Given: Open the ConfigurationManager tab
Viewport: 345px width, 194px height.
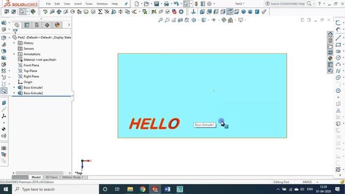Looking at the screenshot, I should click(37, 25).
